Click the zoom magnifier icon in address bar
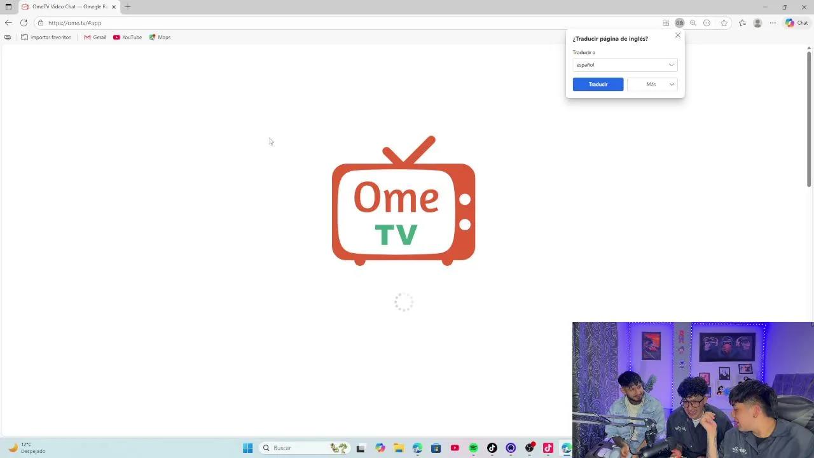 coord(693,23)
